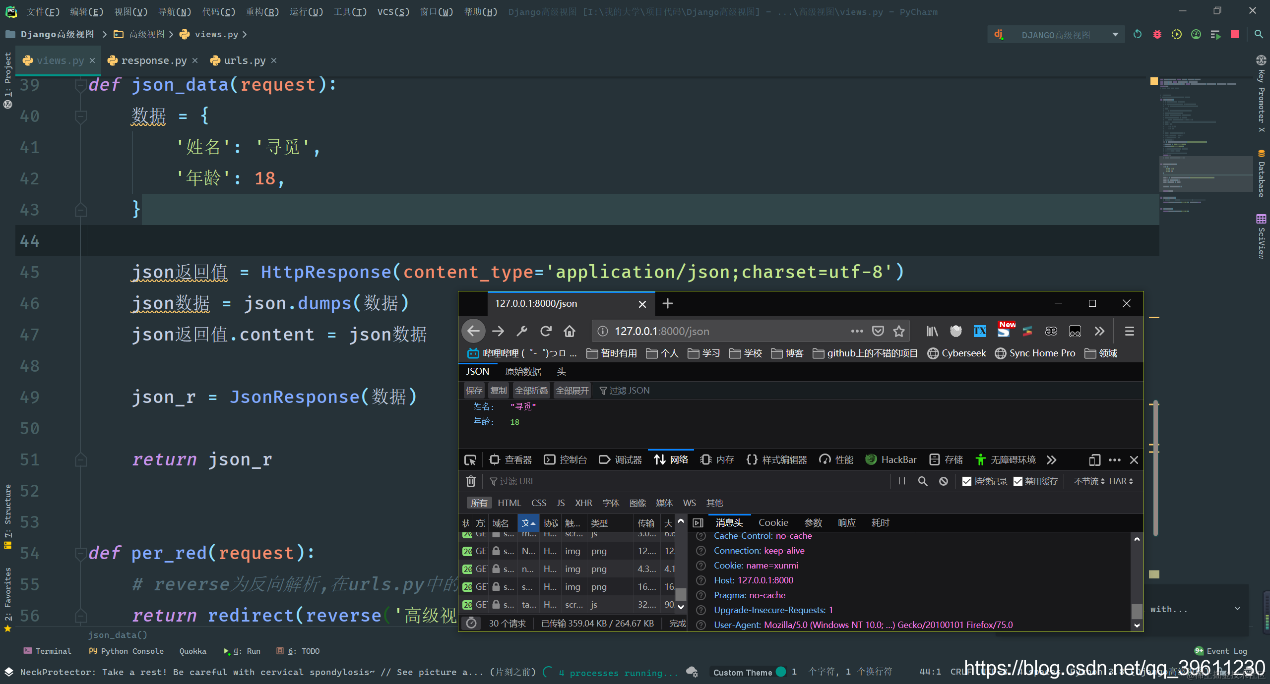Filter requests by CSS
Image resolution: width=1270 pixels, height=684 pixels.
(x=539, y=503)
